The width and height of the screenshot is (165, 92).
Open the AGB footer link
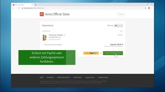(x=42, y=77)
